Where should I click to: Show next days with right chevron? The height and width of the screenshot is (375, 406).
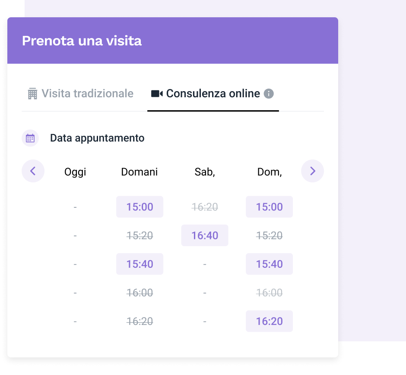coord(312,171)
